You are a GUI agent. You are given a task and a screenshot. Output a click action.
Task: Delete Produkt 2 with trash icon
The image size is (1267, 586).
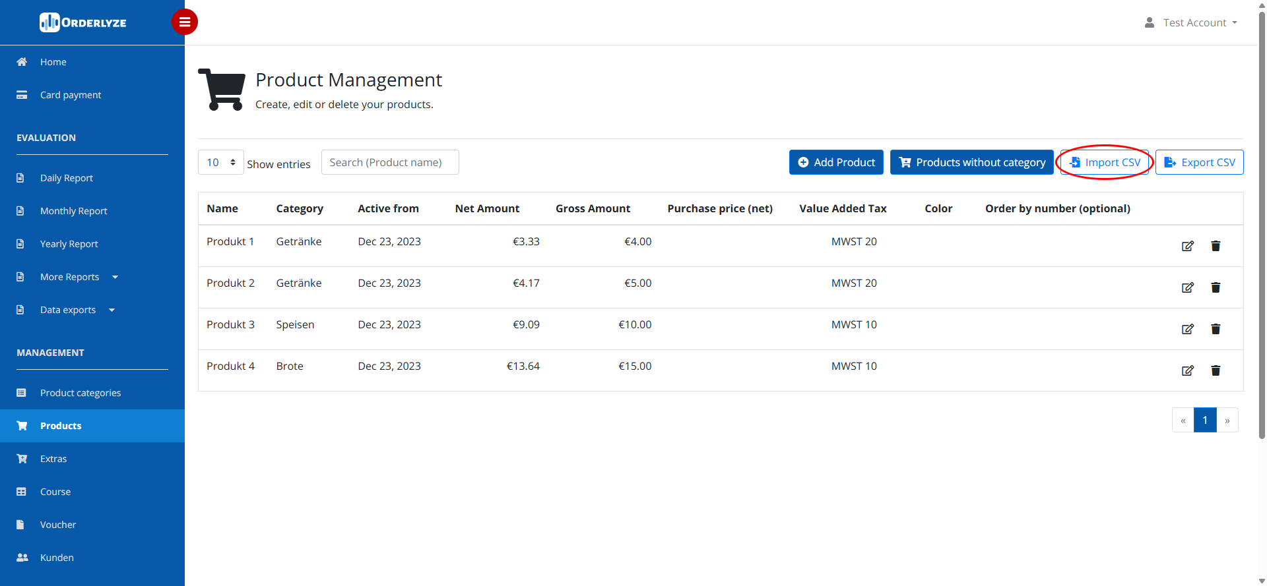coord(1216,287)
